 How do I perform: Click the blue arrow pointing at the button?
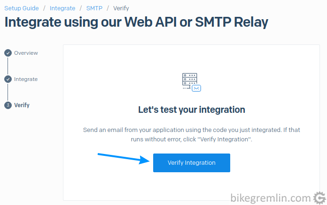[x=124, y=159]
